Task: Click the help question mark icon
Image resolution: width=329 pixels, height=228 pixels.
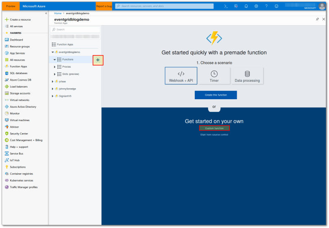Action: click(x=266, y=6)
